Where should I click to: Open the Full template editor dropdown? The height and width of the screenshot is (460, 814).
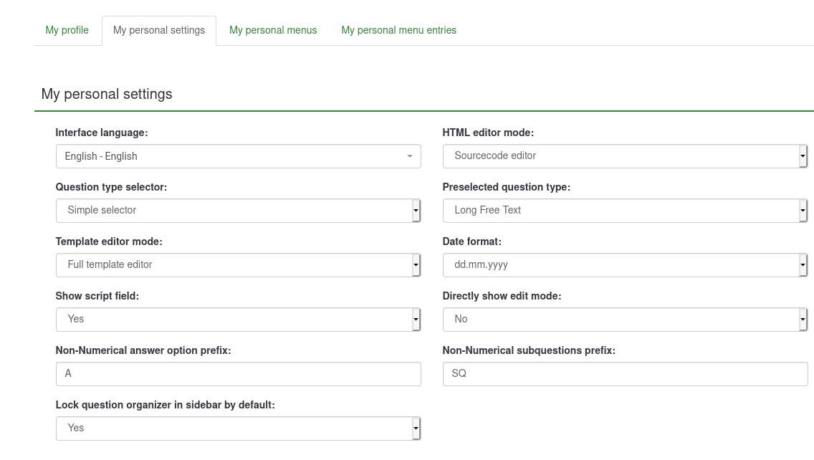pyautogui.click(x=238, y=264)
